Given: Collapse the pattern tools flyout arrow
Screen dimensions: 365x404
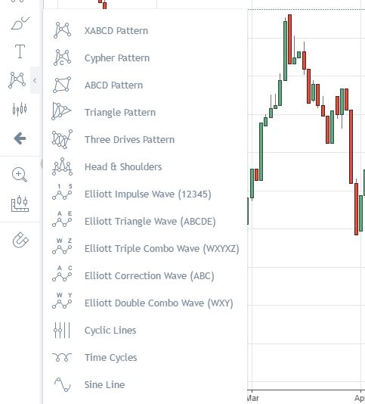Looking at the screenshot, I should click(x=35, y=80).
